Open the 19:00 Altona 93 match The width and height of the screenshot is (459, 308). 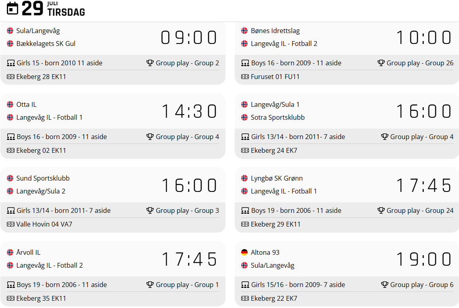pyautogui.click(x=424, y=259)
